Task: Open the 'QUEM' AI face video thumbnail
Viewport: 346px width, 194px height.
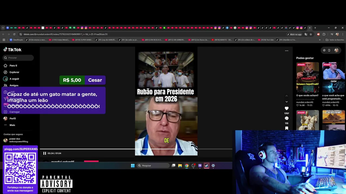Action: click(333, 78)
